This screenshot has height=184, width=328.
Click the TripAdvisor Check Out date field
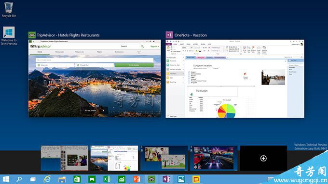pos(95,65)
